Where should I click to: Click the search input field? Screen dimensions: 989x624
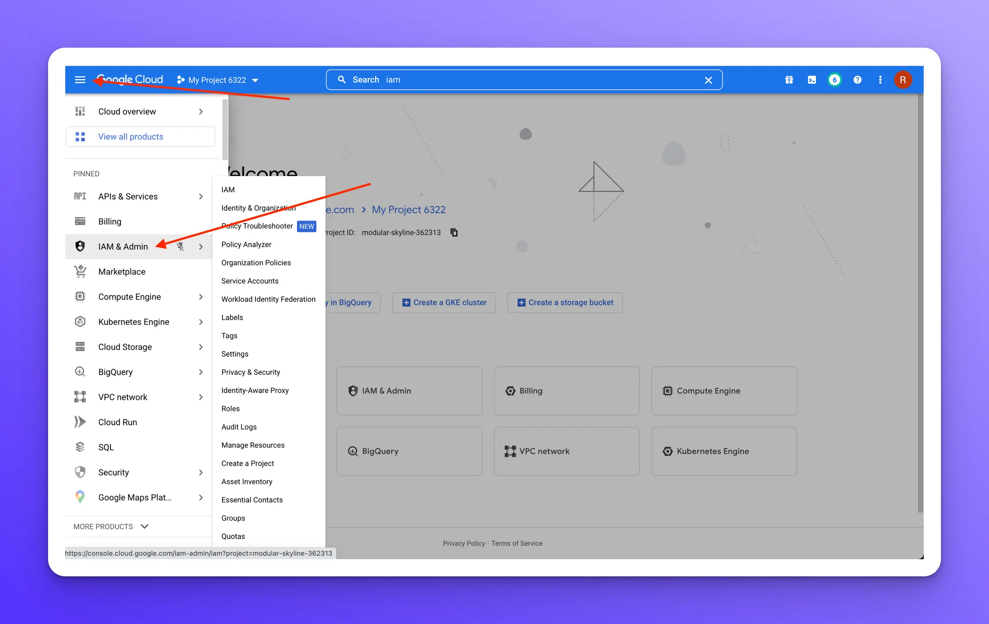point(524,79)
